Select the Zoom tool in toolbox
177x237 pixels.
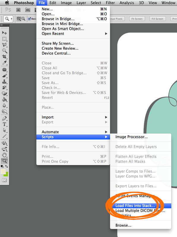(x=4, y=161)
